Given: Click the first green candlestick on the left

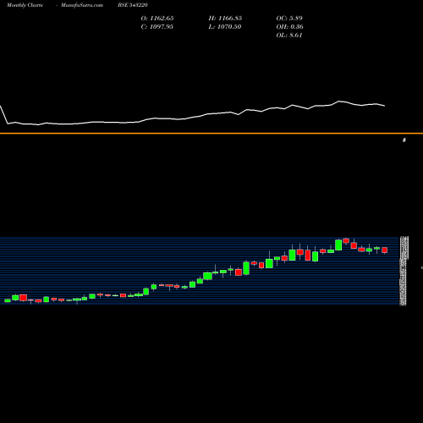Looking at the screenshot, I should [8, 300].
